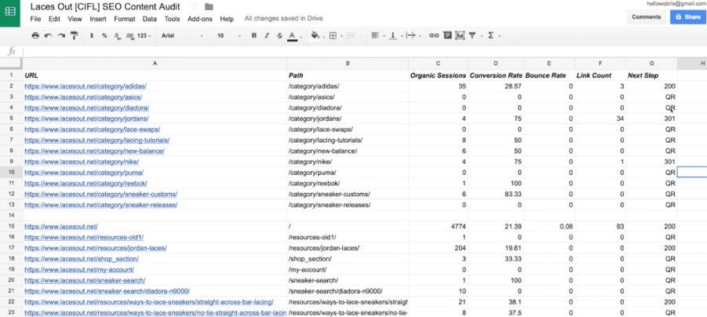Open horizontal align options
This screenshot has width=707, height=317.
pos(375,35)
